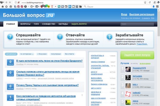The height and width of the screenshot is (106, 160).
Task: Click the exclamation icon beside Отвечайте
Action: point(60,37)
